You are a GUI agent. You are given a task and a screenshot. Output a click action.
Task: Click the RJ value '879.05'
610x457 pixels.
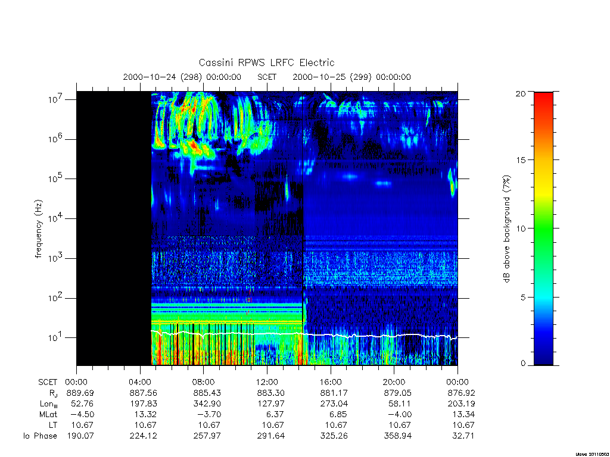[x=398, y=393]
